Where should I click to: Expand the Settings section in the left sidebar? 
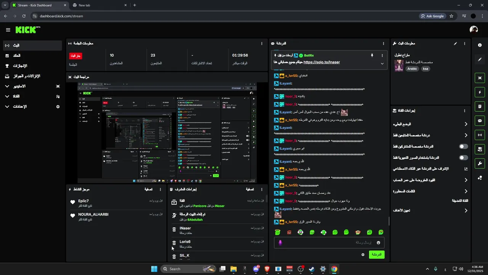pos(7,107)
